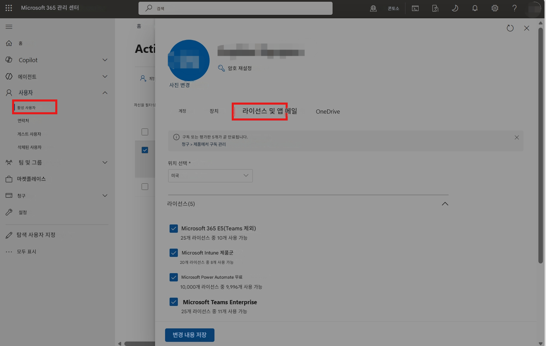Uncheck Microsoft Intune 제품군 license
This screenshot has height=346, width=546.
(x=174, y=253)
